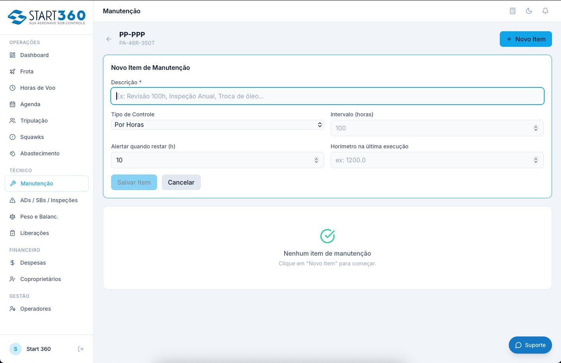Click the Squawks alert icon
The image size is (561, 363).
click(12, 137)
